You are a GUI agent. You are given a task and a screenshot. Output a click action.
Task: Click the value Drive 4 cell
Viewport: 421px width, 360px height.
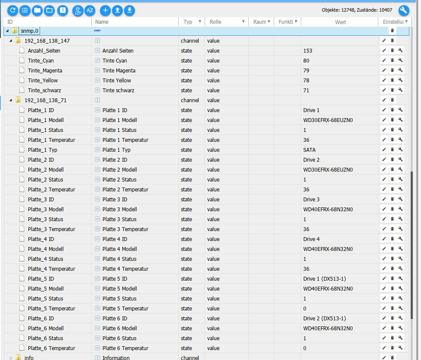tap(340, 239)
